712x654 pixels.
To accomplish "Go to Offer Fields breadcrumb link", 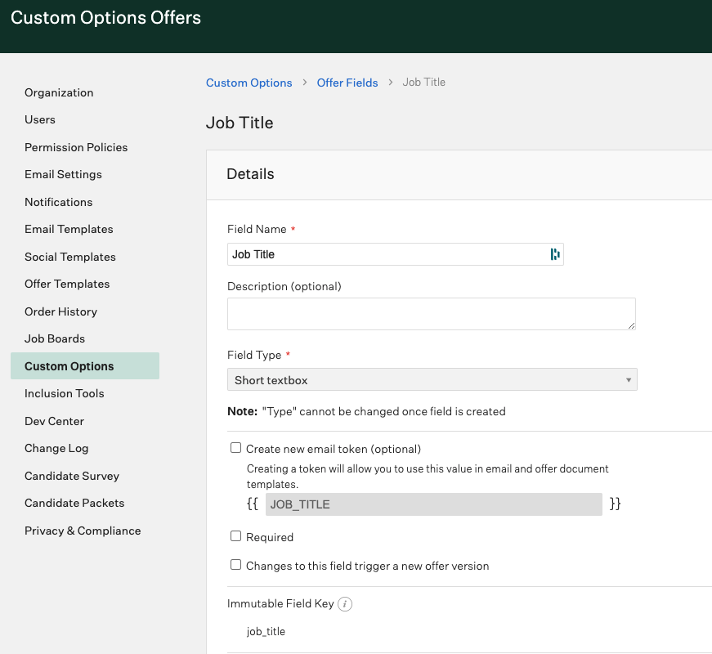I will click(347, 83).
